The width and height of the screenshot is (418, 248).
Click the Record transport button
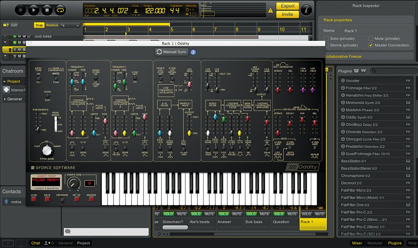(21, 10)
